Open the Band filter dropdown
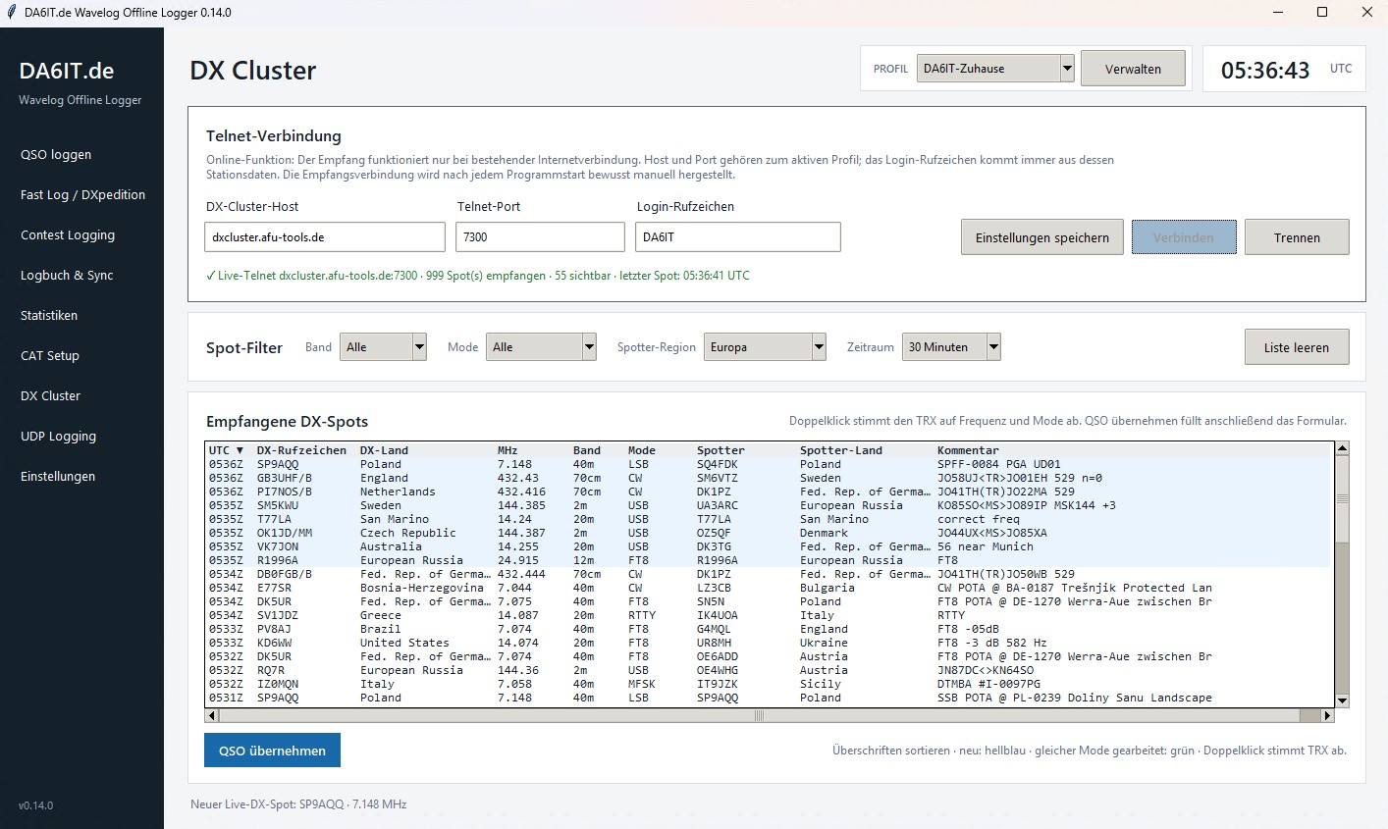Viewport: 1388px width, 829px height. click(384, 346)
